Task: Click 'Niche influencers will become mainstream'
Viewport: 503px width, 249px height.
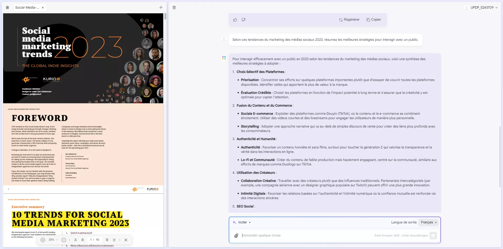Action: coord(92,246)
